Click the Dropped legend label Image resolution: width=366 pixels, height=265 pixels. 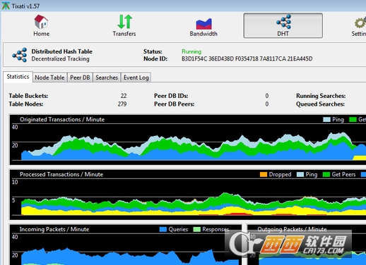tap(280, 175)
